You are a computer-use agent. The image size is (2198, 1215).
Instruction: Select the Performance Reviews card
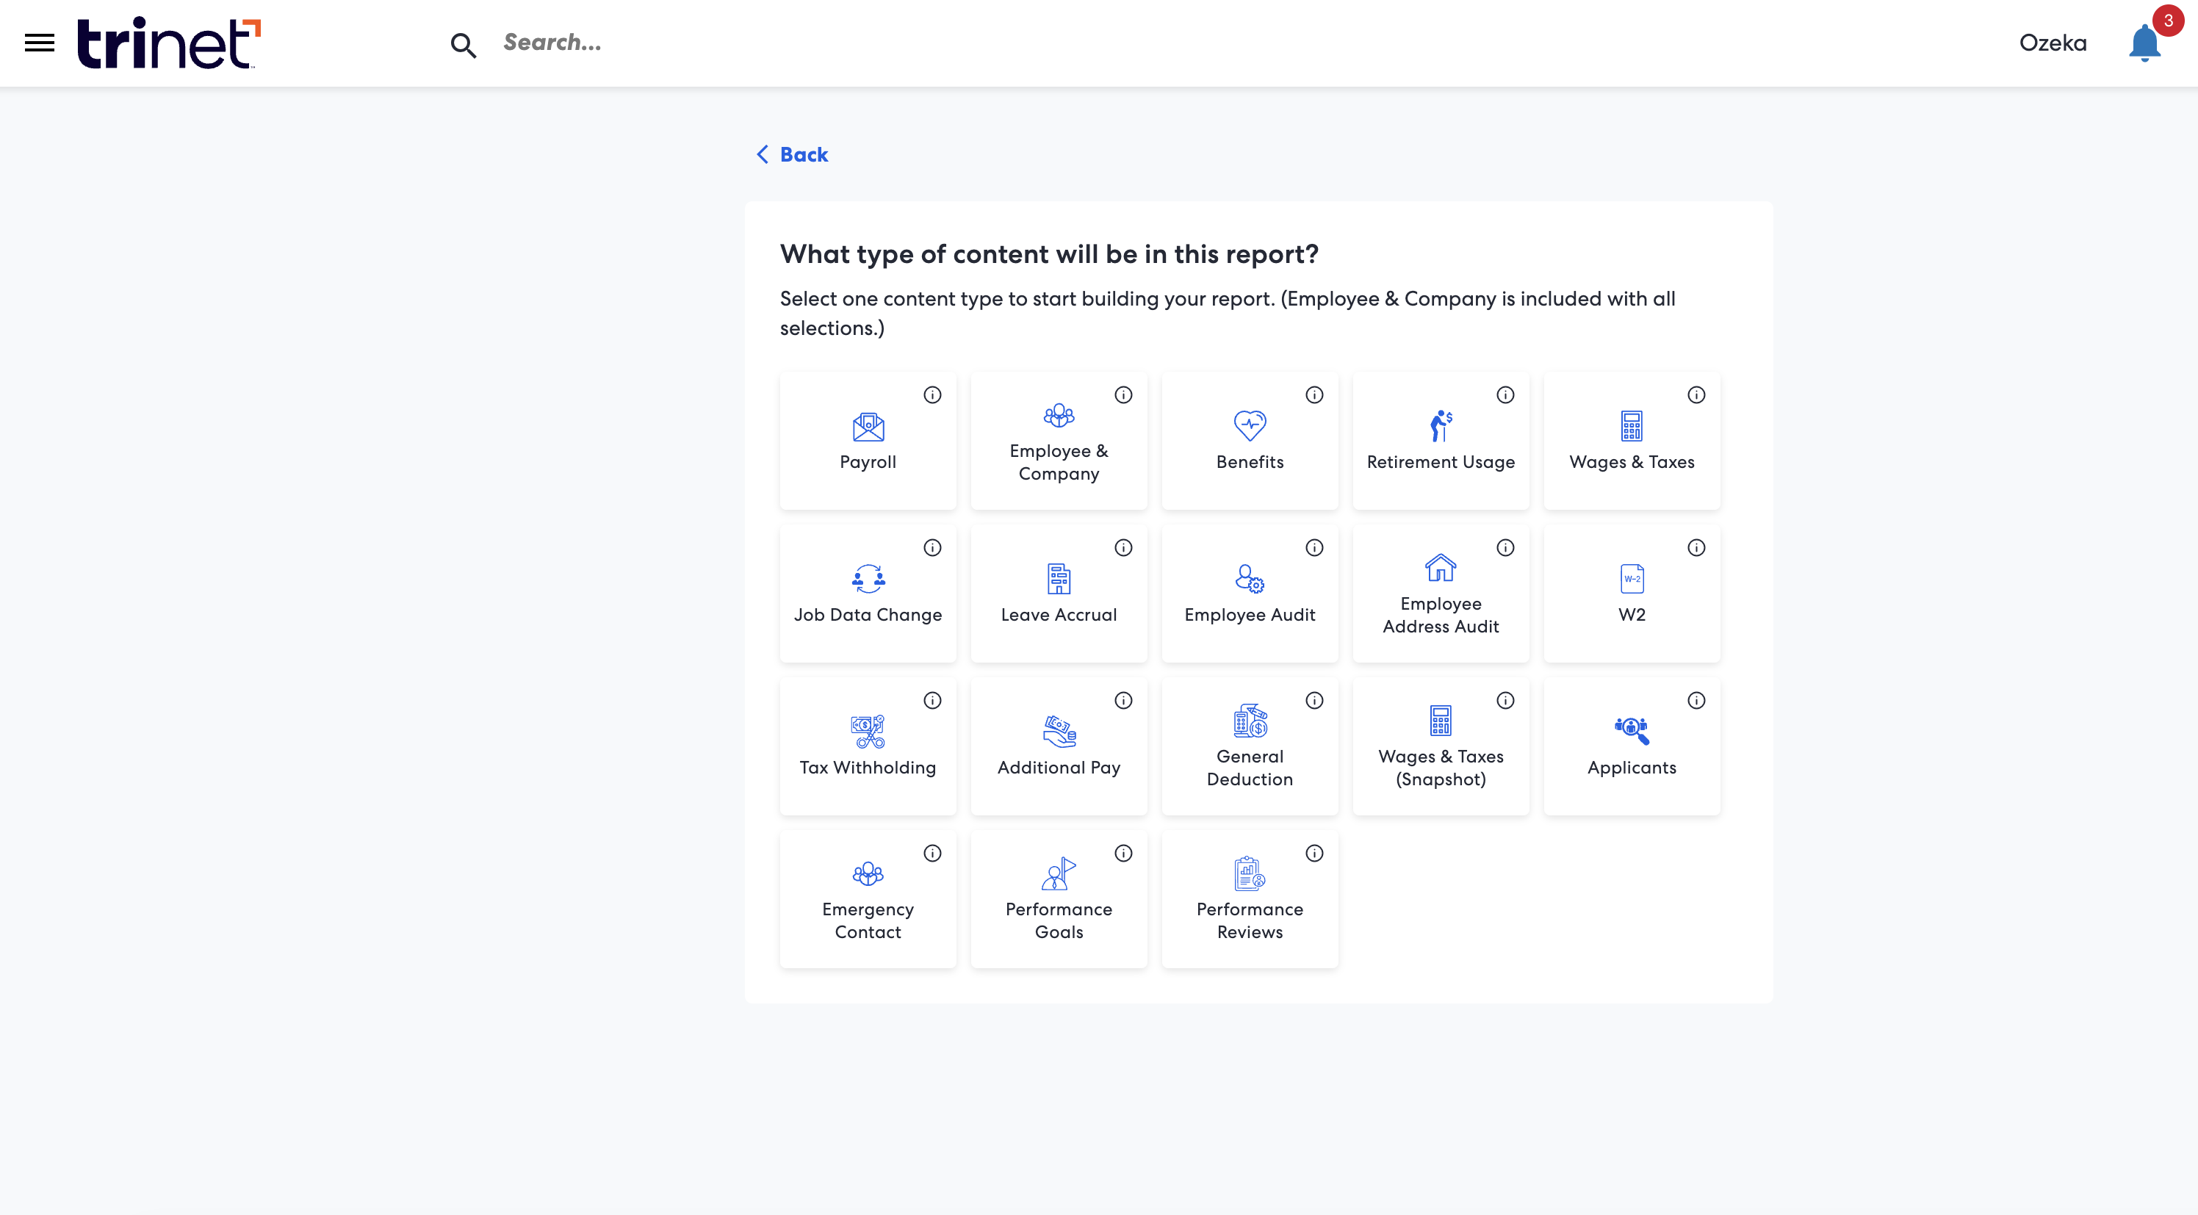pyautogui.click(x=1250, y=899)
